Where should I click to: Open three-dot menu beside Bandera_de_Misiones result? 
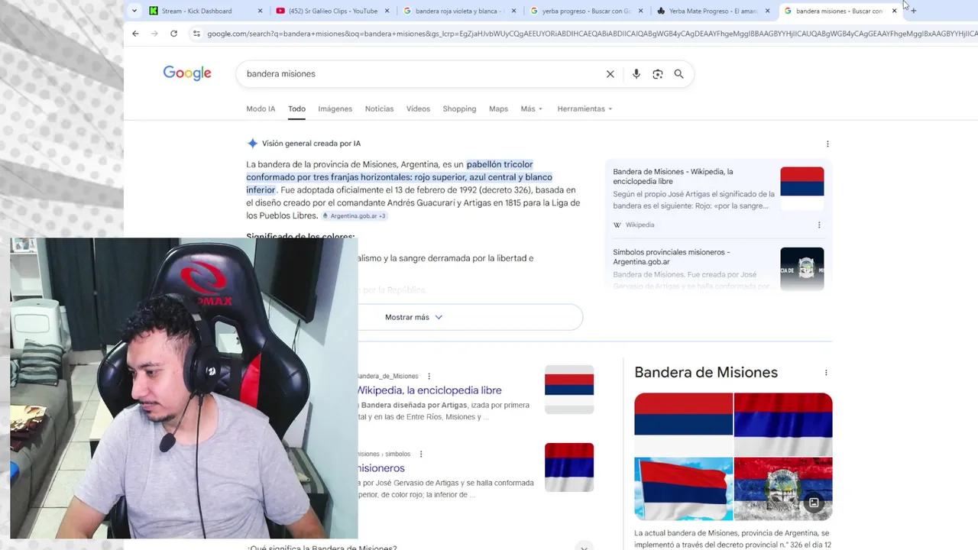click(429, 376)
